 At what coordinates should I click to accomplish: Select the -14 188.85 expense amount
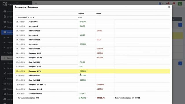pos(100,85)
